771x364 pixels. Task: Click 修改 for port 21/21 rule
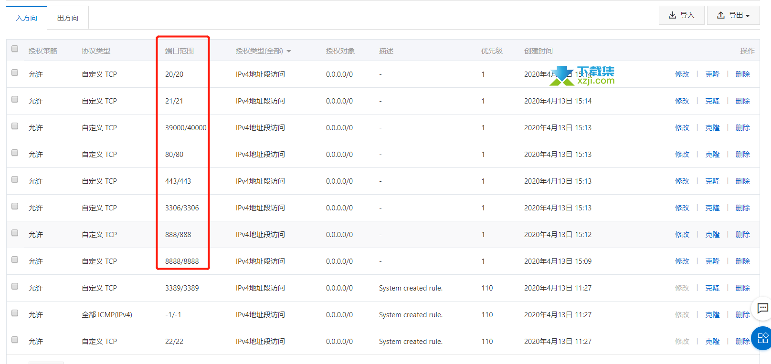pos(682,101)
